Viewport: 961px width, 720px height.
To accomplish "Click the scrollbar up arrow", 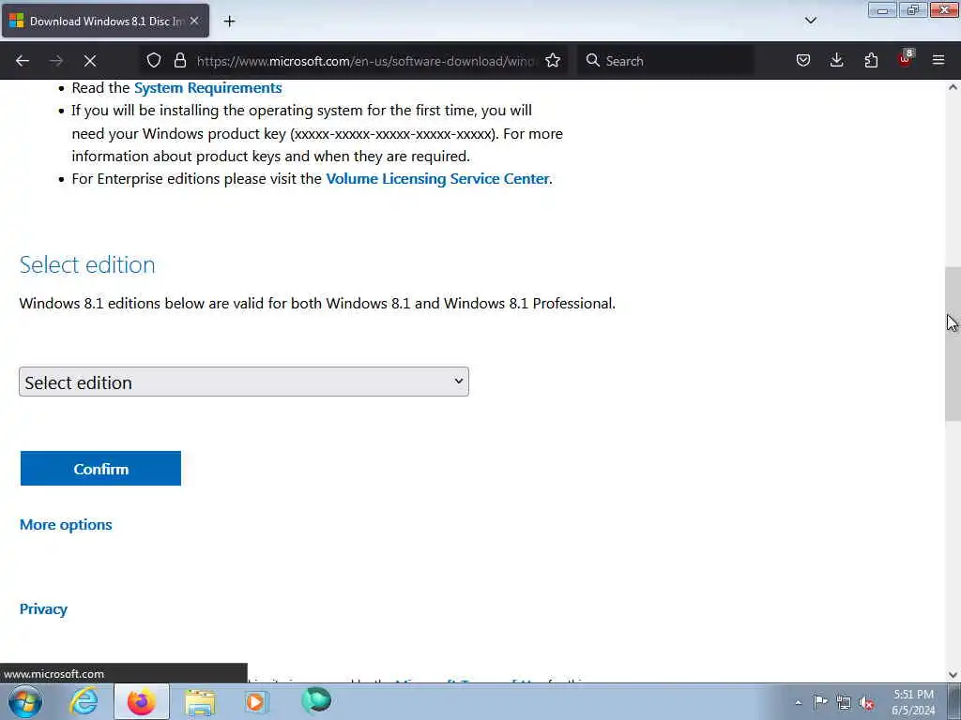I will [953, 87].
